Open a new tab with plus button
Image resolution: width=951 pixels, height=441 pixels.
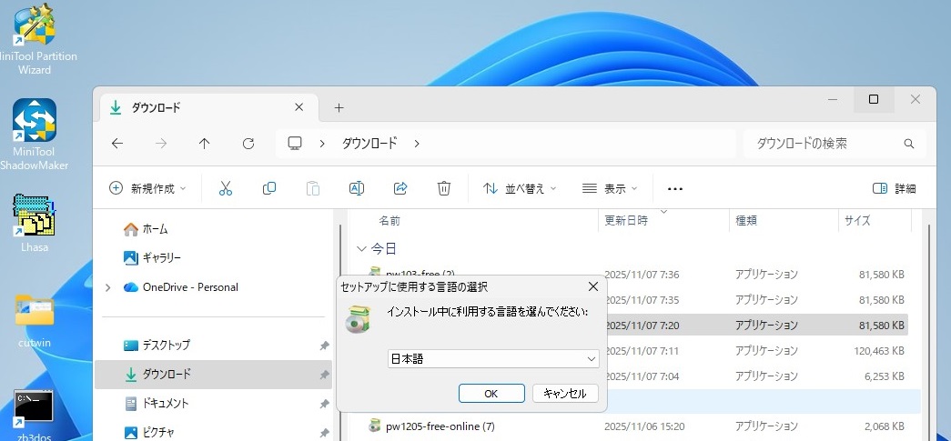(x=339, y=107)
